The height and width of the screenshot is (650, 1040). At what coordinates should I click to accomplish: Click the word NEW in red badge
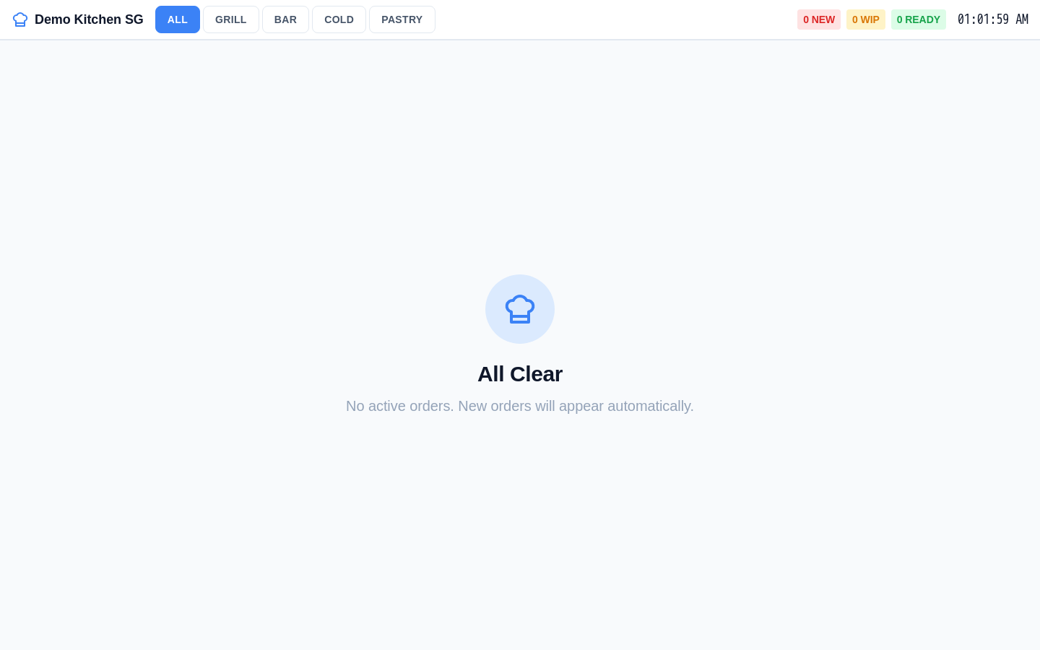pos(823,19)
